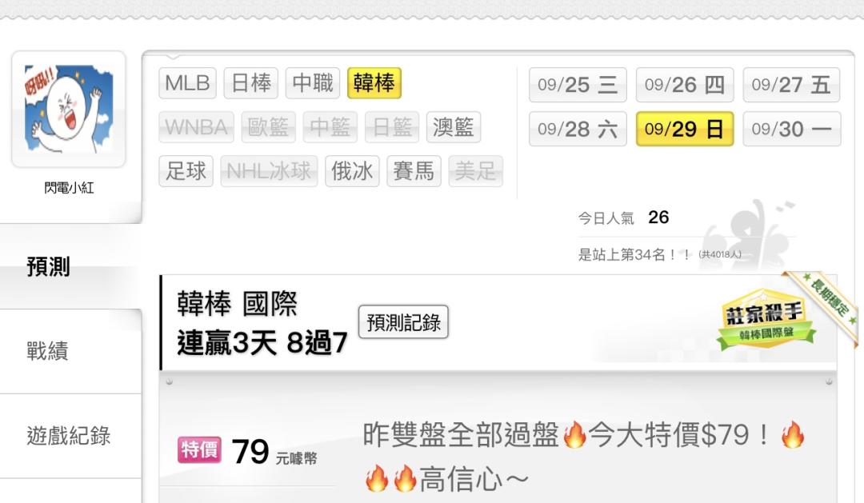Viewport: 864px width, 503px height.
Task: Pick the date 09/30 一
Action: coord(792,129)
